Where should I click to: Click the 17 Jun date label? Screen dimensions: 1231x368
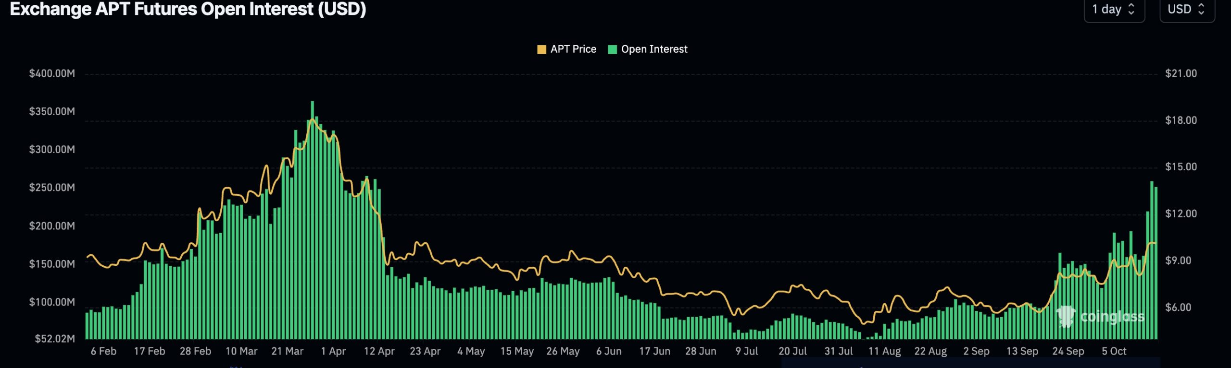click(x=655, y=351)
